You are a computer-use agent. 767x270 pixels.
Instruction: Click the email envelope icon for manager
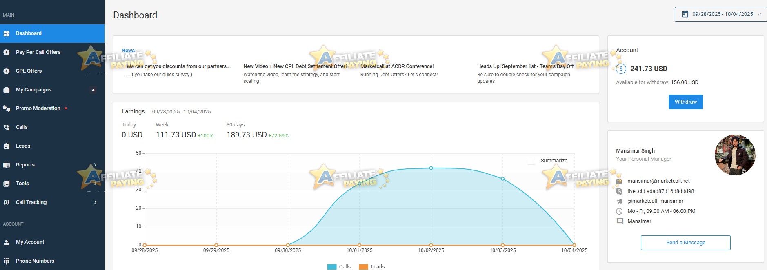point(619,181)
